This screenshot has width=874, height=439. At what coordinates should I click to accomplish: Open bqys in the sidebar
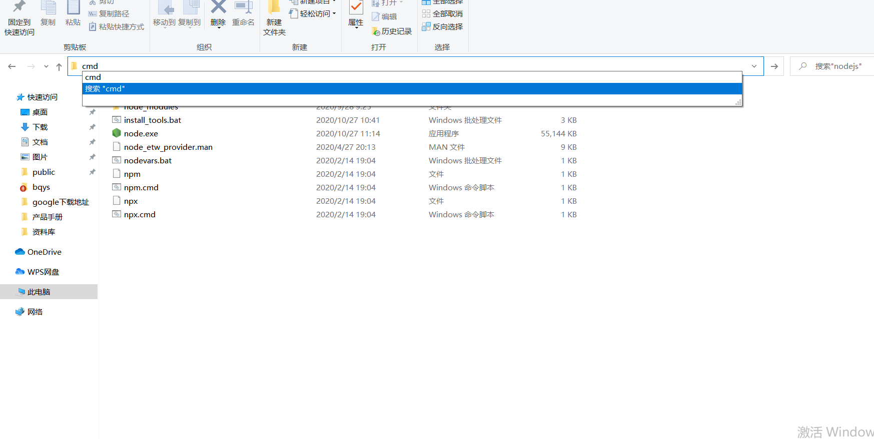[x=35, y=187]
